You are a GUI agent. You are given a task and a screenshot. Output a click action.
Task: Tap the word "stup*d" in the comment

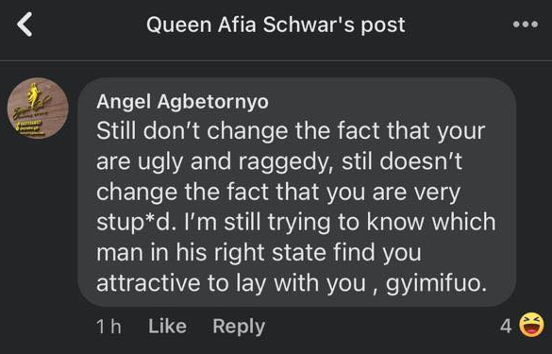(x=137, y=223)
